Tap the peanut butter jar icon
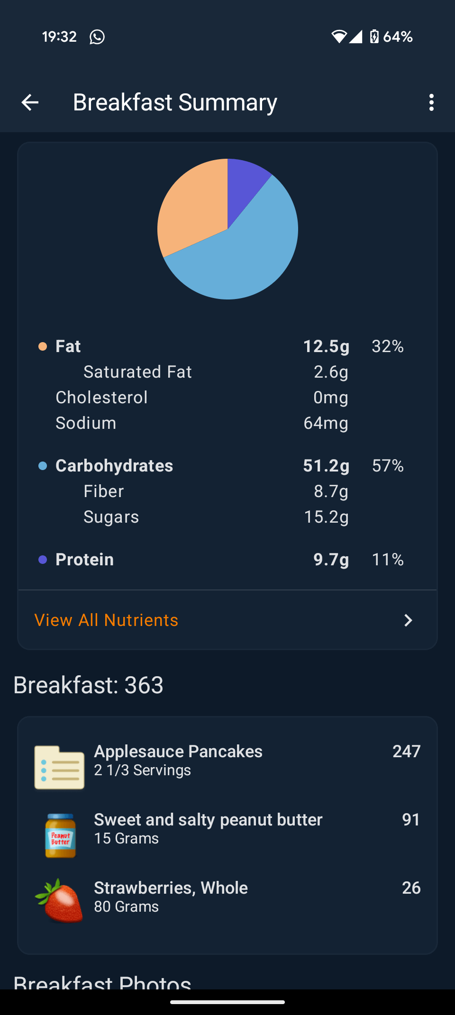455x1015 pixels. tap(60, 835)
